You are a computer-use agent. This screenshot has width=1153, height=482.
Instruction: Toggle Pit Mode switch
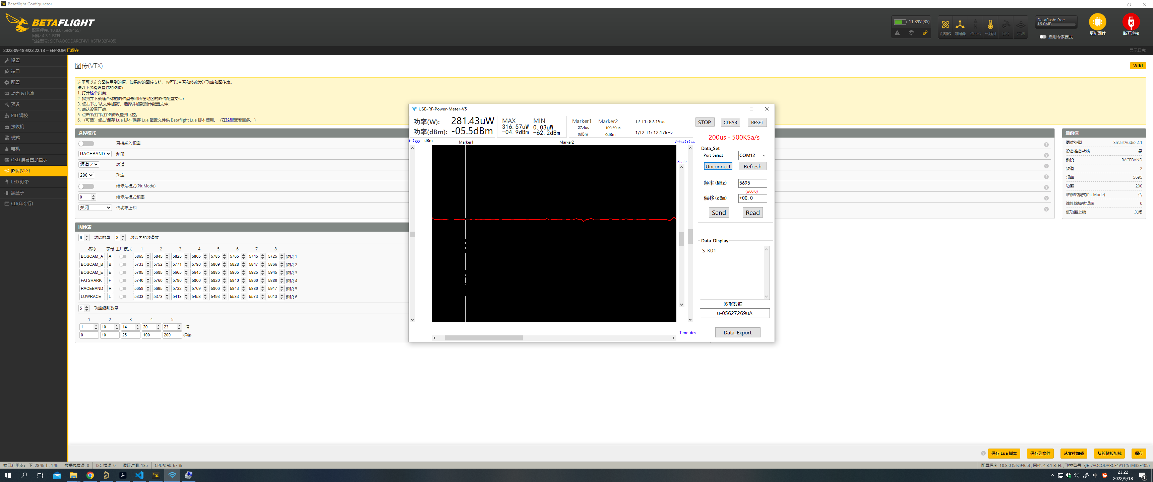click(86, 186)
